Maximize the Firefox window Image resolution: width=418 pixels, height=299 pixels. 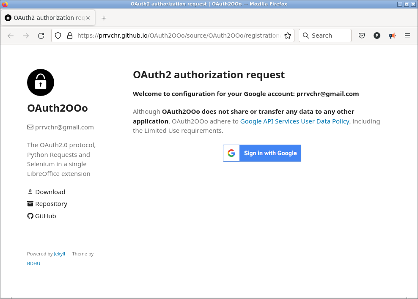click(x=406, y=4)
